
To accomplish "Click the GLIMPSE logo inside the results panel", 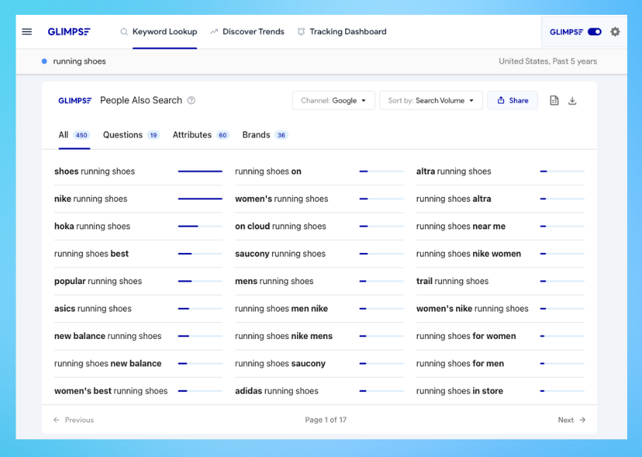I will tap(75, 100).
